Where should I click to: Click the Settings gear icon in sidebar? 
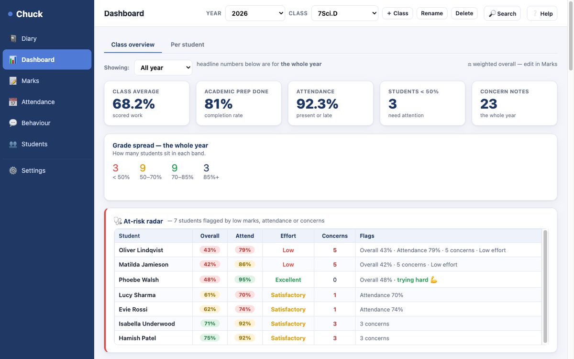(13, 170)
